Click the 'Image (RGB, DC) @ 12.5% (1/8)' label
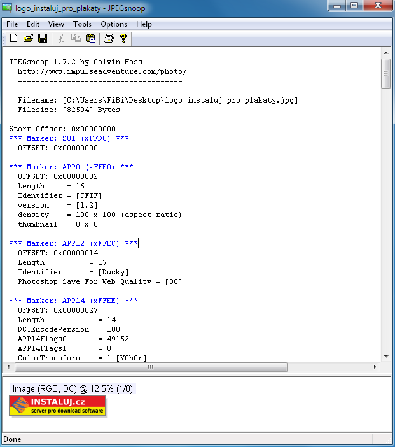 click(73, 389)
